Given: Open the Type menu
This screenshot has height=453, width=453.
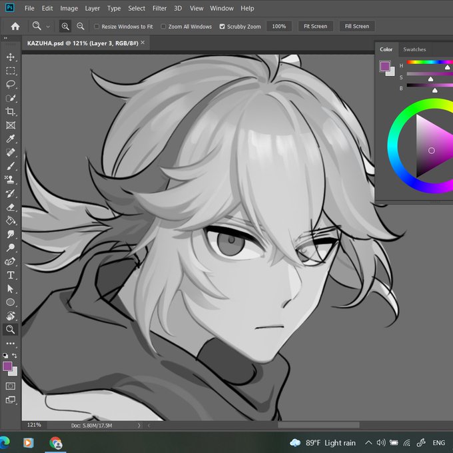Looking at the screenshot, I should tap(114, 9).
